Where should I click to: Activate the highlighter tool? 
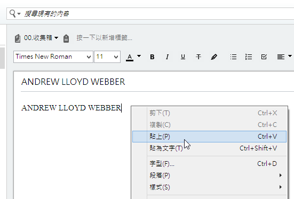(214, 57)
